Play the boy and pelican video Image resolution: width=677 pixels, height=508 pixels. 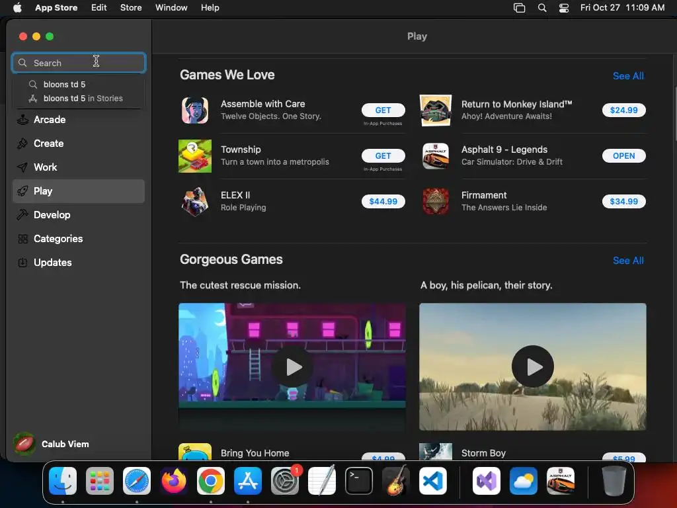click(x=532, y=366)
